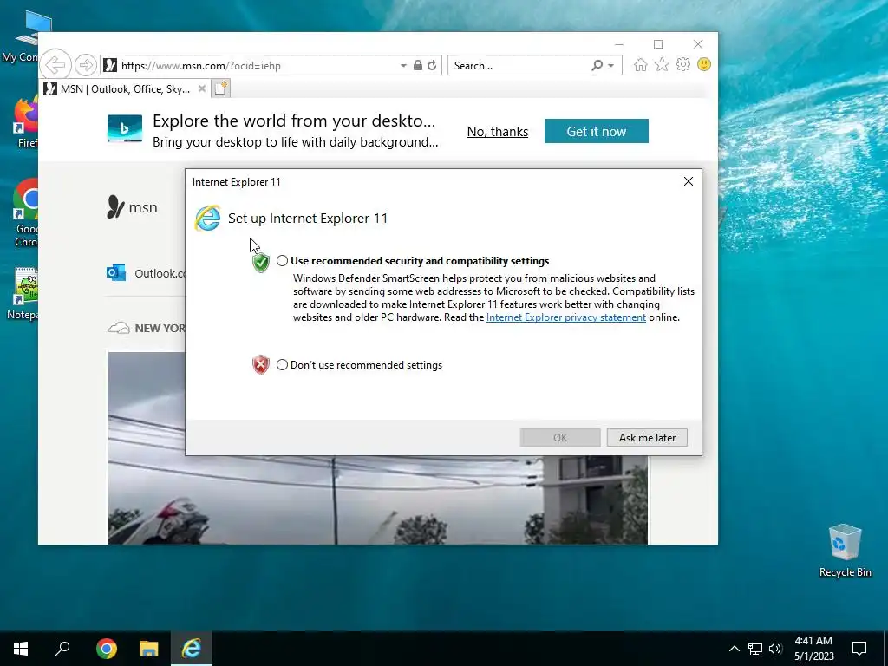Click the smiley feedback icon in IE

click(704, 64)
